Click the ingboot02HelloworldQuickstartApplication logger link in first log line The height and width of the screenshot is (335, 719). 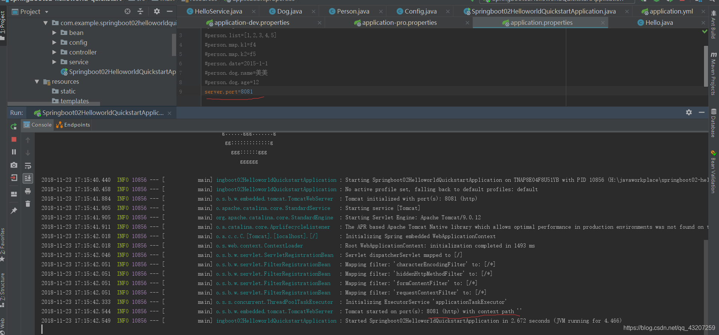[276, 180]
